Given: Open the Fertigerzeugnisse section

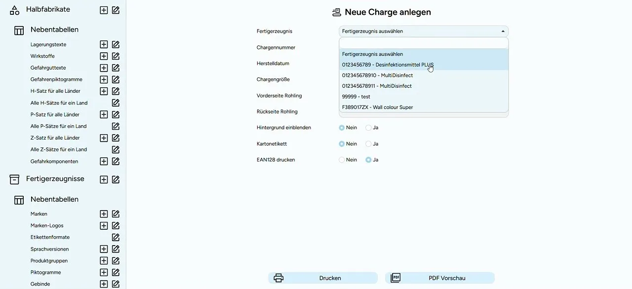Looking at the screenshot, I should click(55, 179).
